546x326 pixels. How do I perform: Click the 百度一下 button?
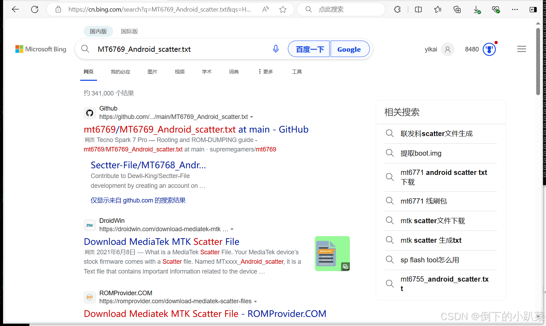[309, 49]
